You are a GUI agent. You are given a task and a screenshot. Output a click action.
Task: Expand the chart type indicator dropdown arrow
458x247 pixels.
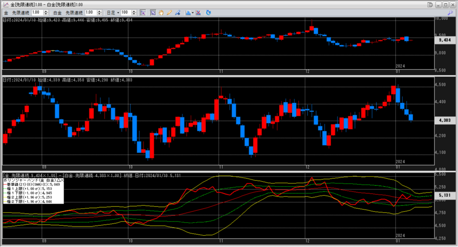pos(192,13)
